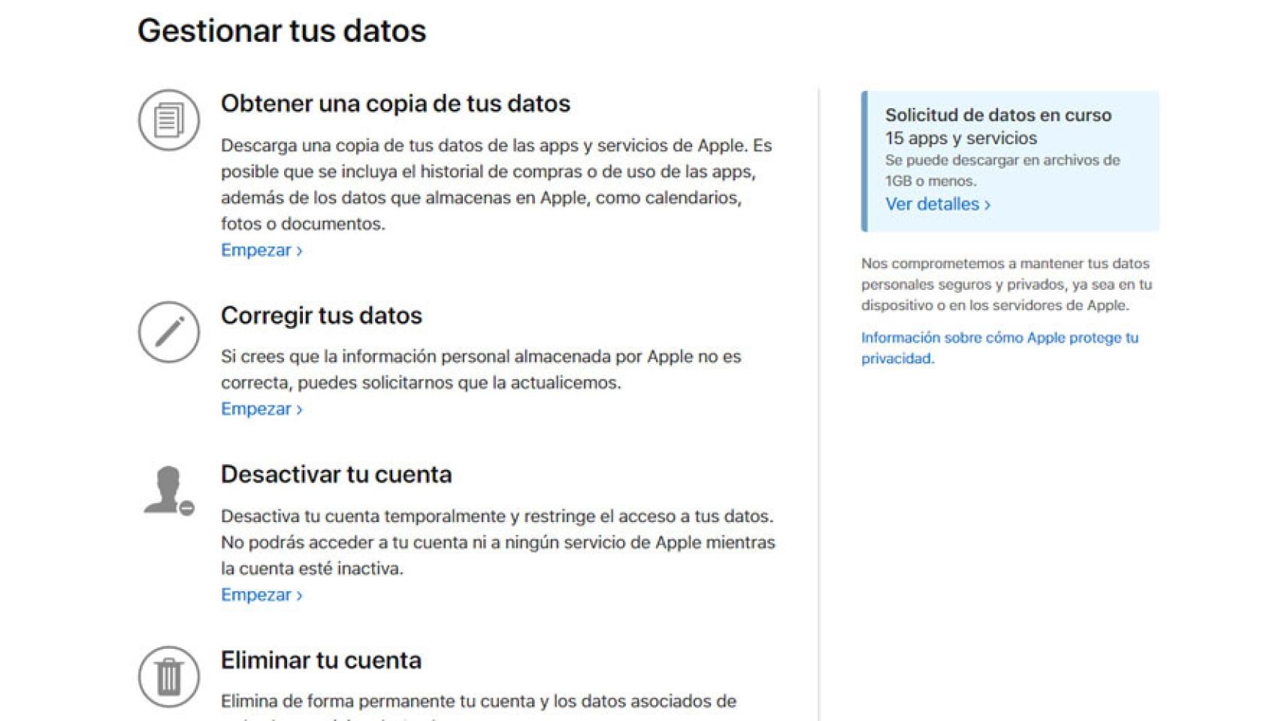Click the Elimina de forma permanente text
Screen dimensions: 1282x721
coord(479,701)
